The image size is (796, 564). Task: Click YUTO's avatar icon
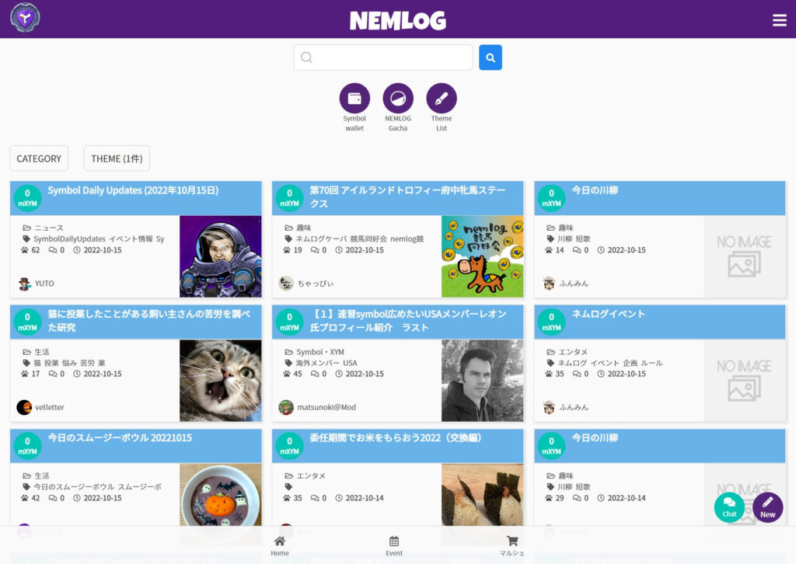tap(24, 284)
